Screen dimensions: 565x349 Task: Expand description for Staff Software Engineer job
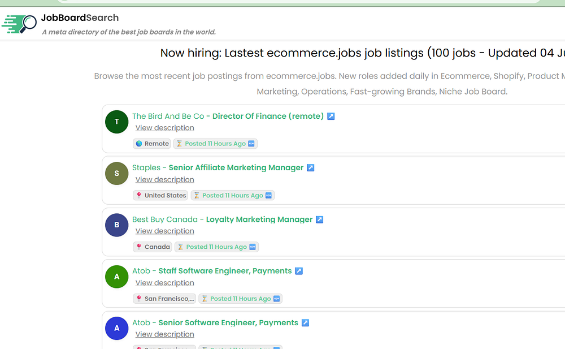pos(164,283)
